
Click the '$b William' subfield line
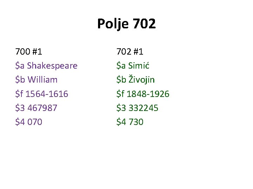[36, 80]
